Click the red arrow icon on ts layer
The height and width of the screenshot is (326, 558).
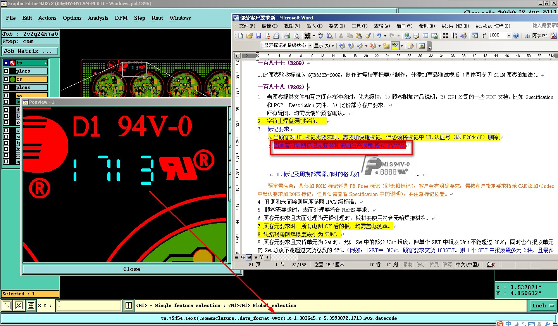12,63
